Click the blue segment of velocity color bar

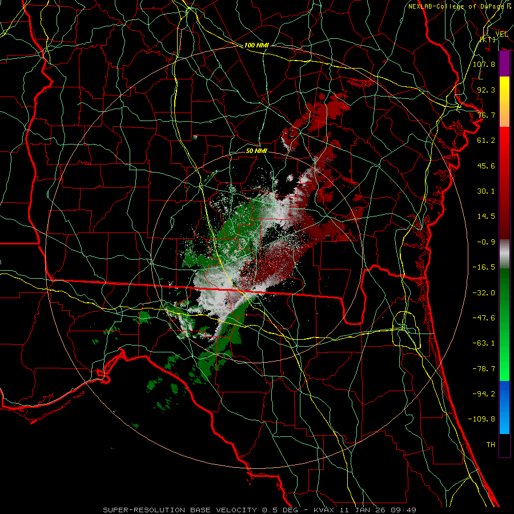(504, 407)
